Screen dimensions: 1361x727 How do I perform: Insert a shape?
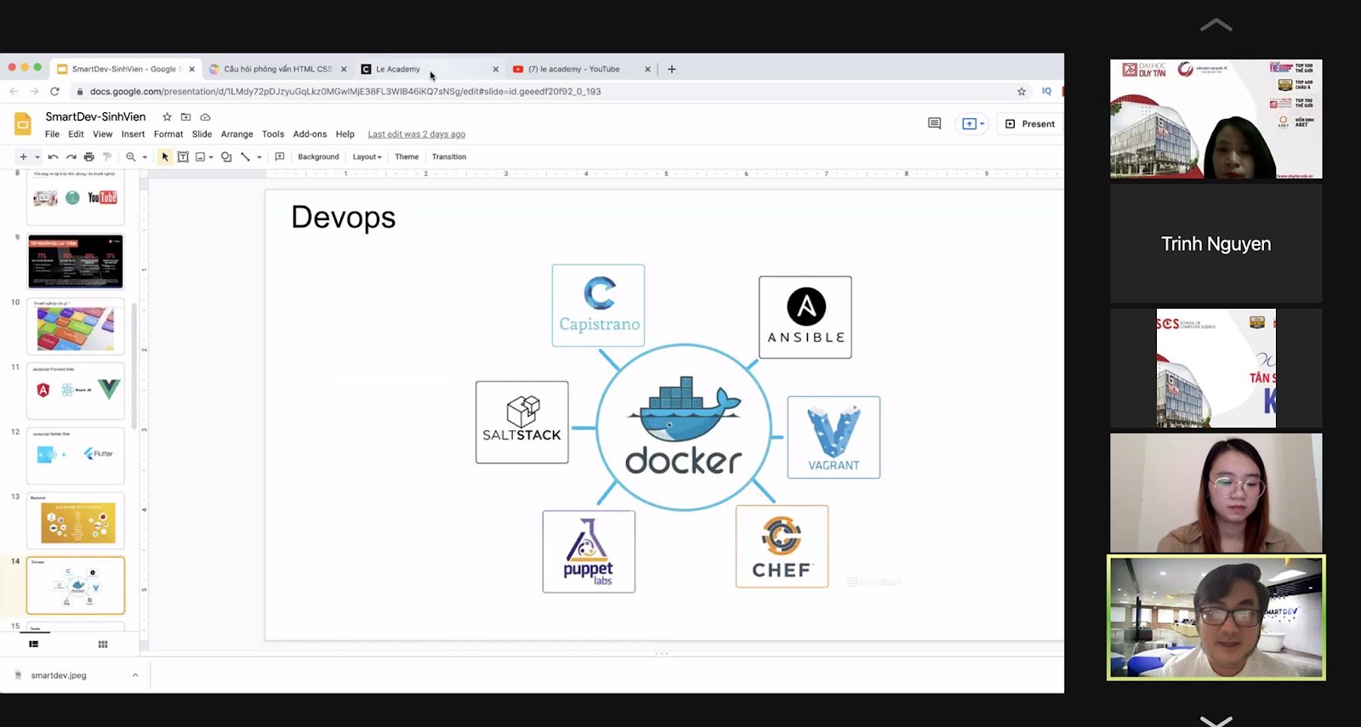(226, 156)
